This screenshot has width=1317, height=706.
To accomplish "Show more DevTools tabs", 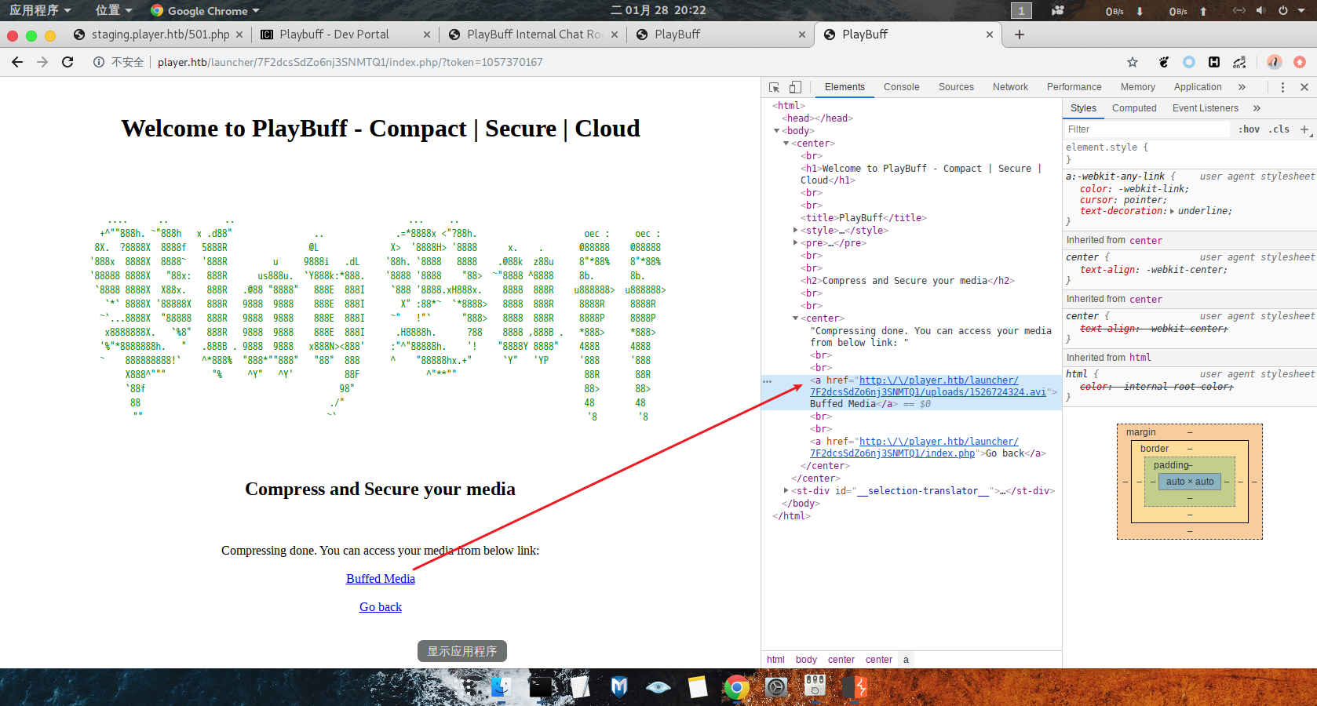I will (x=1242, y=87).
